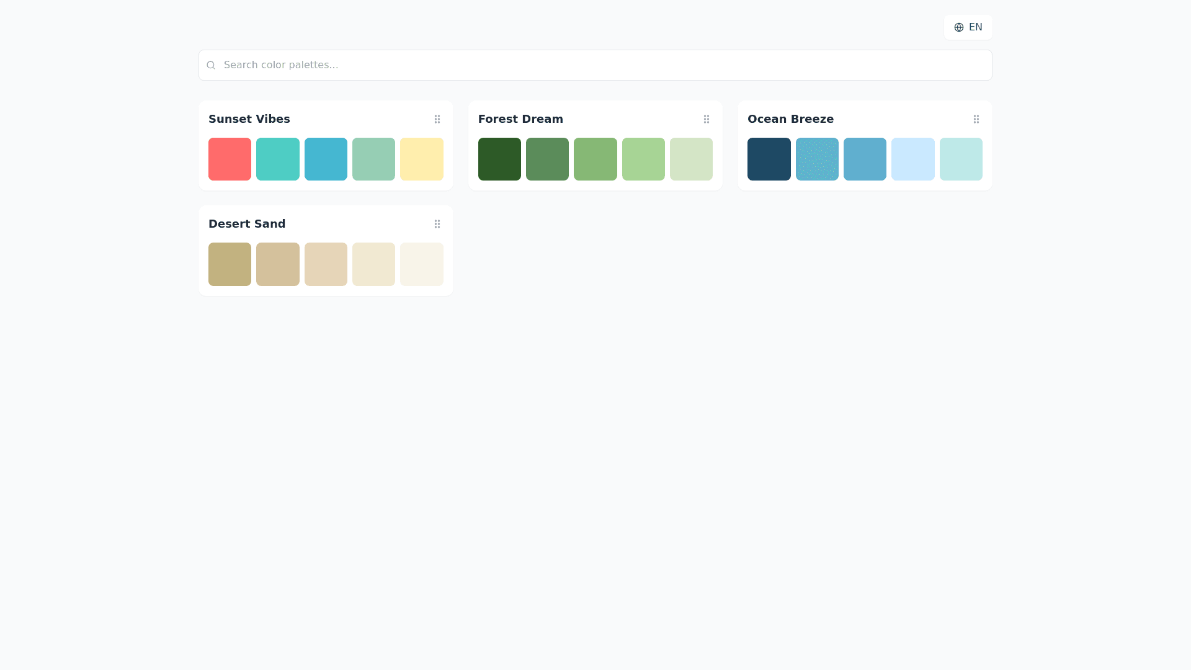Viewport: 1191px width, 670px height.
Task: Select the lightest cream Desert Sand swatch
Action: pyautogui.click(x=421, y=264)
